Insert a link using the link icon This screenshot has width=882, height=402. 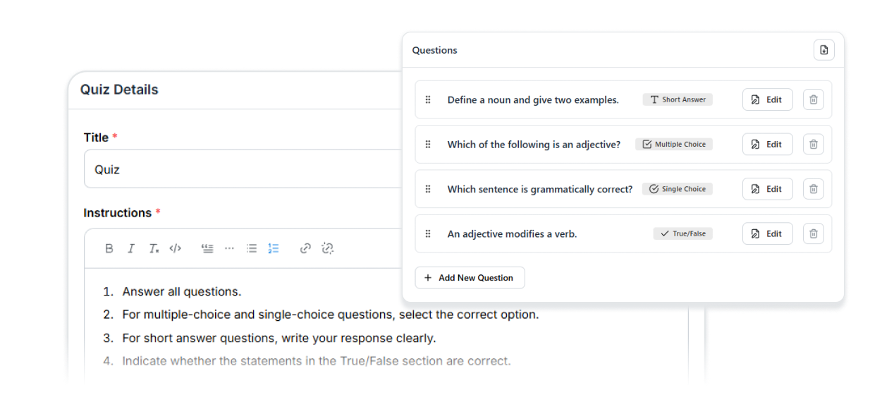[x=305, y=248]
